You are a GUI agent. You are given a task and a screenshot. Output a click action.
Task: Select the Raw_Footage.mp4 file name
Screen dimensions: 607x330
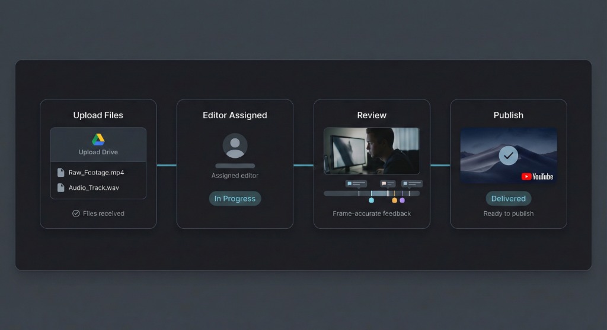point(97,172)
